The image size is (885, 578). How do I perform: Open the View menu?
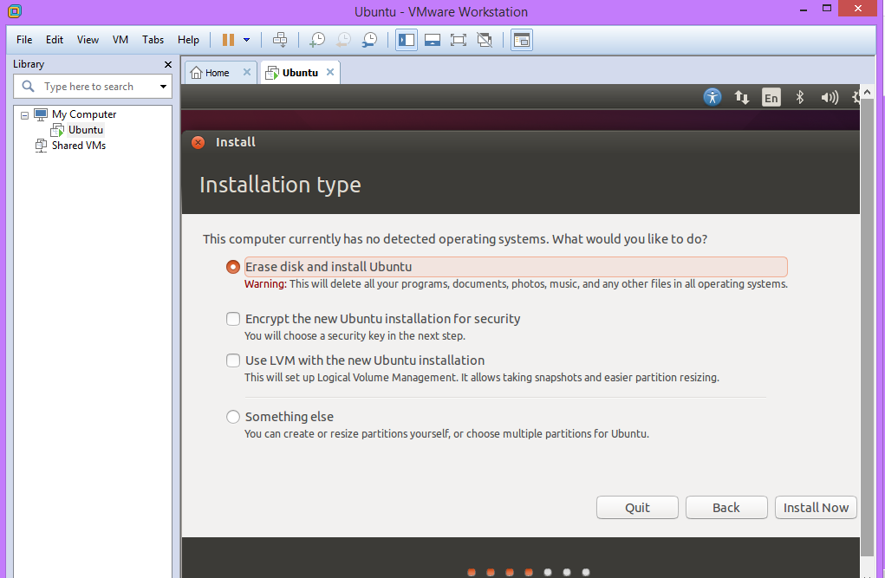pos(88,40)
